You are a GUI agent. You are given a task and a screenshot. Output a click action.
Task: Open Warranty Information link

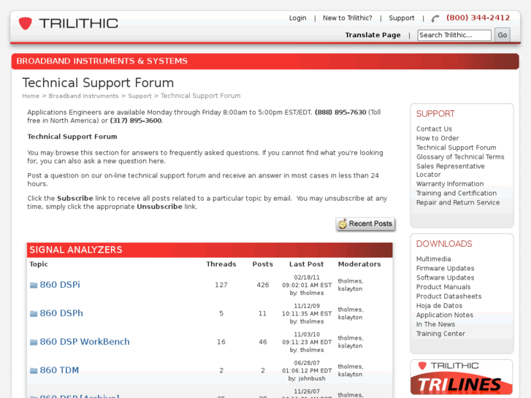(450, 184)
